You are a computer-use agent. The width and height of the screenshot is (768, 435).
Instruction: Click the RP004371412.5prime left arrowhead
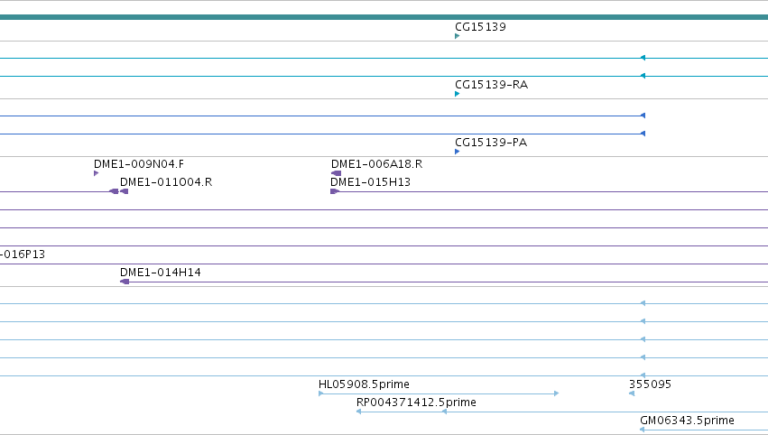[358, 412]
